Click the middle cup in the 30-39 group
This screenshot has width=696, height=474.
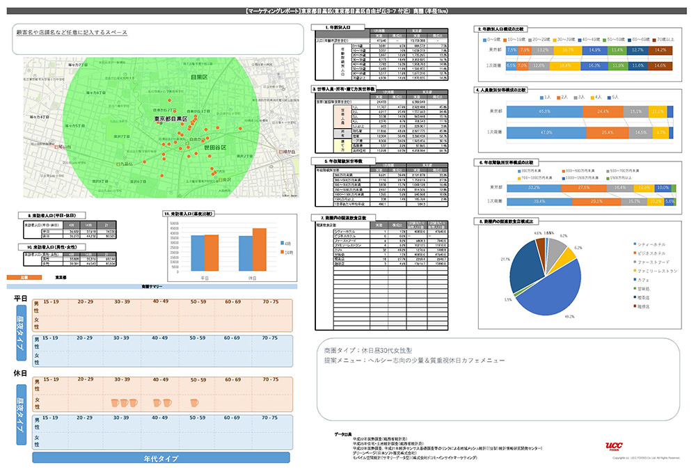(125, 403)
